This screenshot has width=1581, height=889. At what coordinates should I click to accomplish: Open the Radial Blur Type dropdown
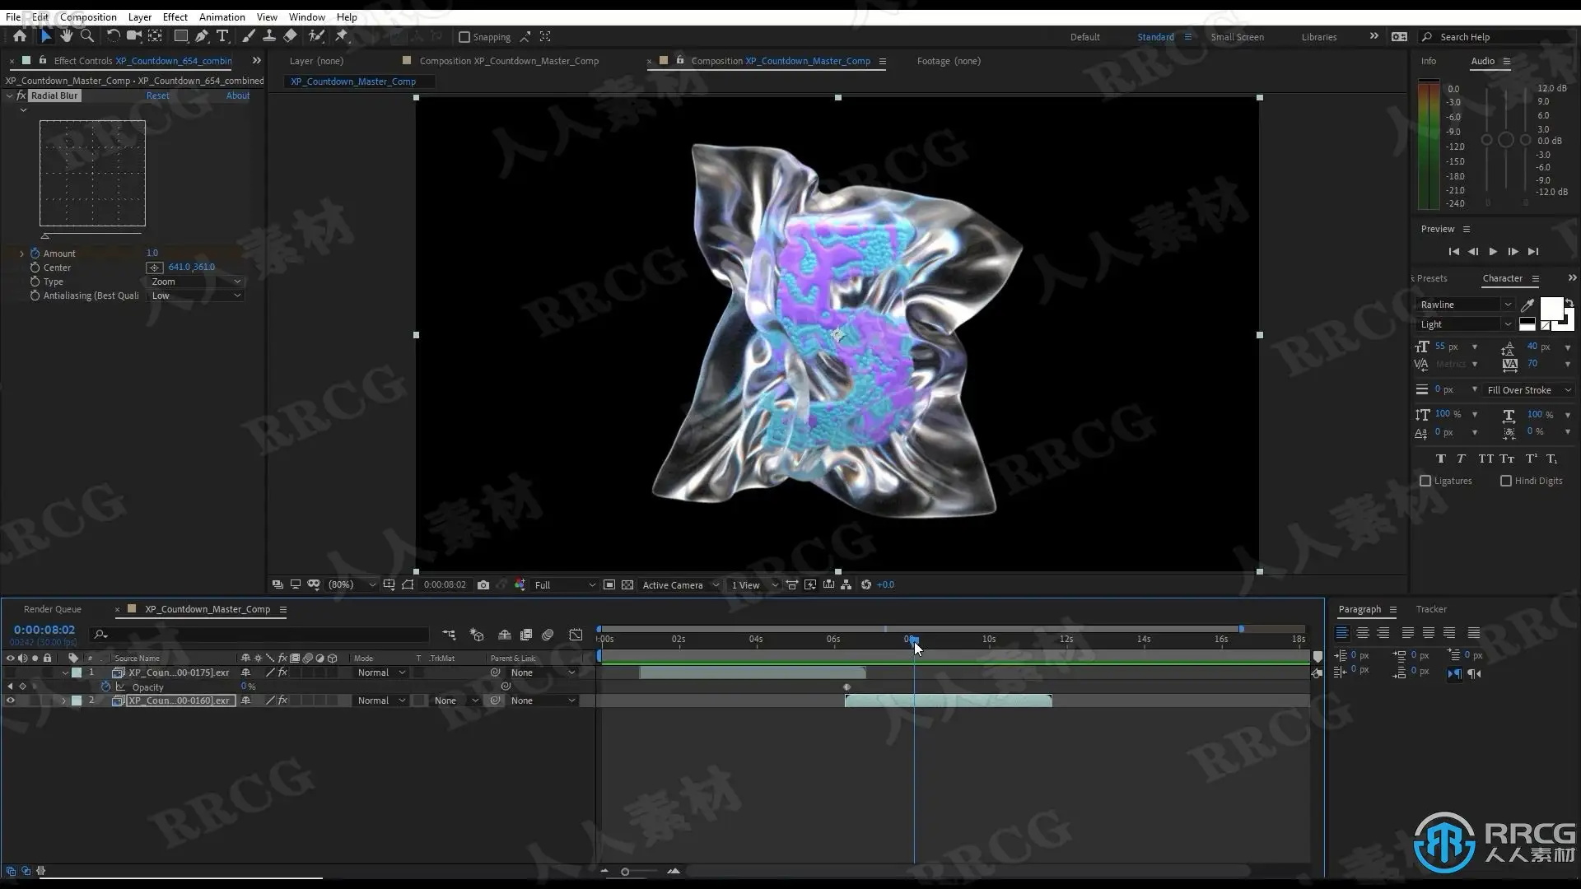pyautogui.click(x=196, y=282)
